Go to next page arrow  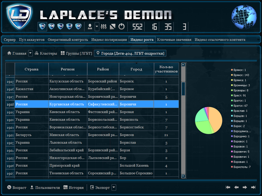pyautogui.click(x=245, y=187)
